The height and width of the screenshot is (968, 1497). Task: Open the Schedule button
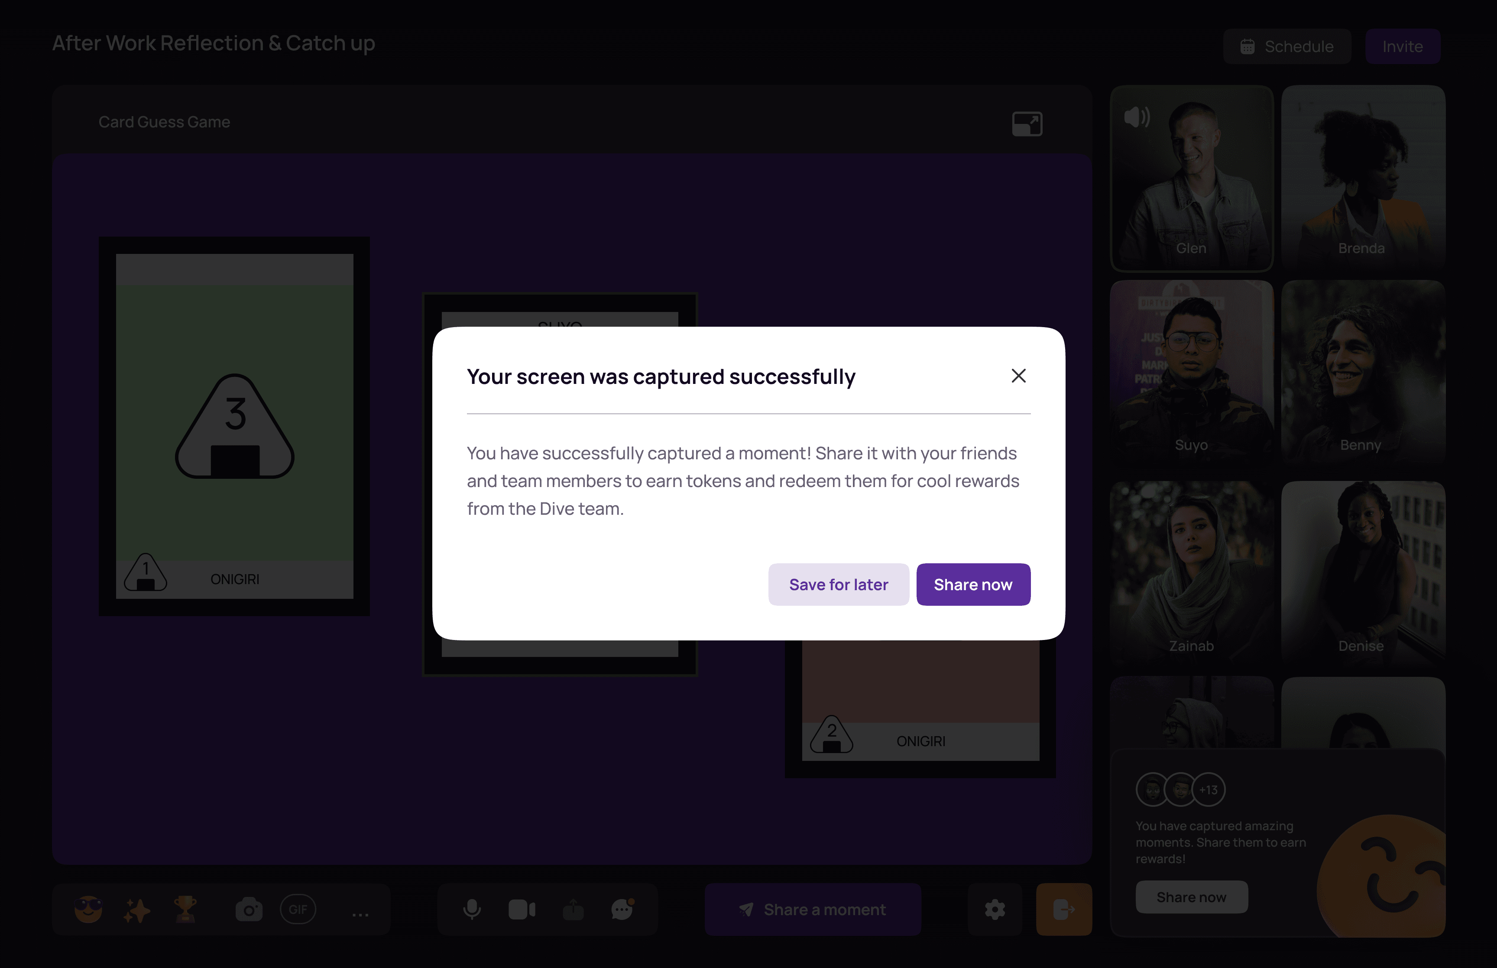point(1286,46)
